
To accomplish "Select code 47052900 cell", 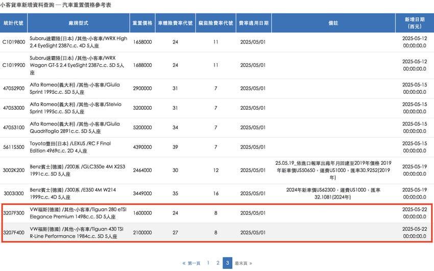I will point(14,88).
